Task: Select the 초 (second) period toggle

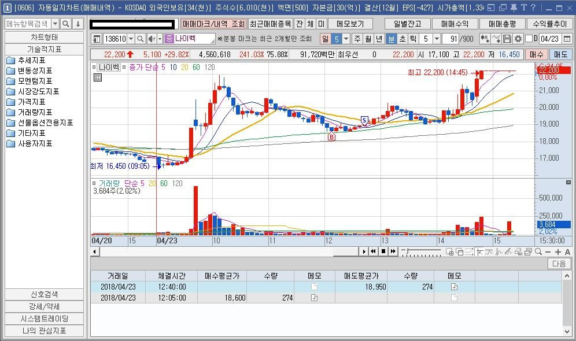Action: (403, 39)
